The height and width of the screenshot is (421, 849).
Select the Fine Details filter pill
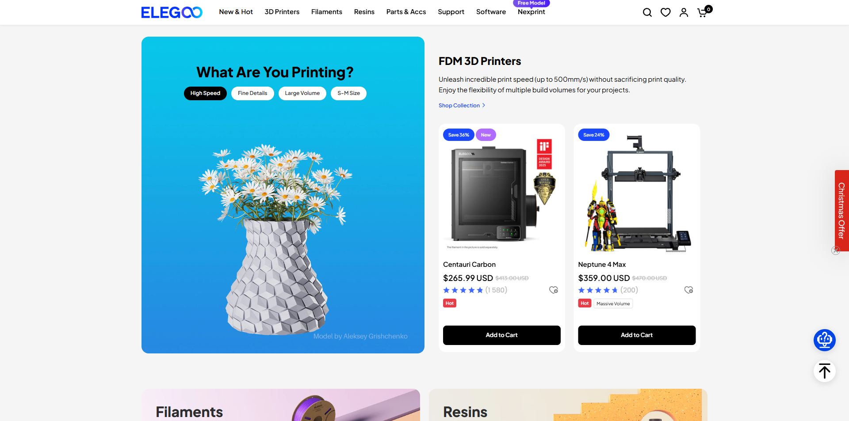(252, 93)
